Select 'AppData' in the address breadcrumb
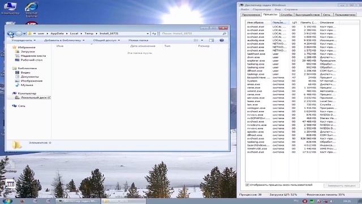Screen dimensions: 362x204 57,33
